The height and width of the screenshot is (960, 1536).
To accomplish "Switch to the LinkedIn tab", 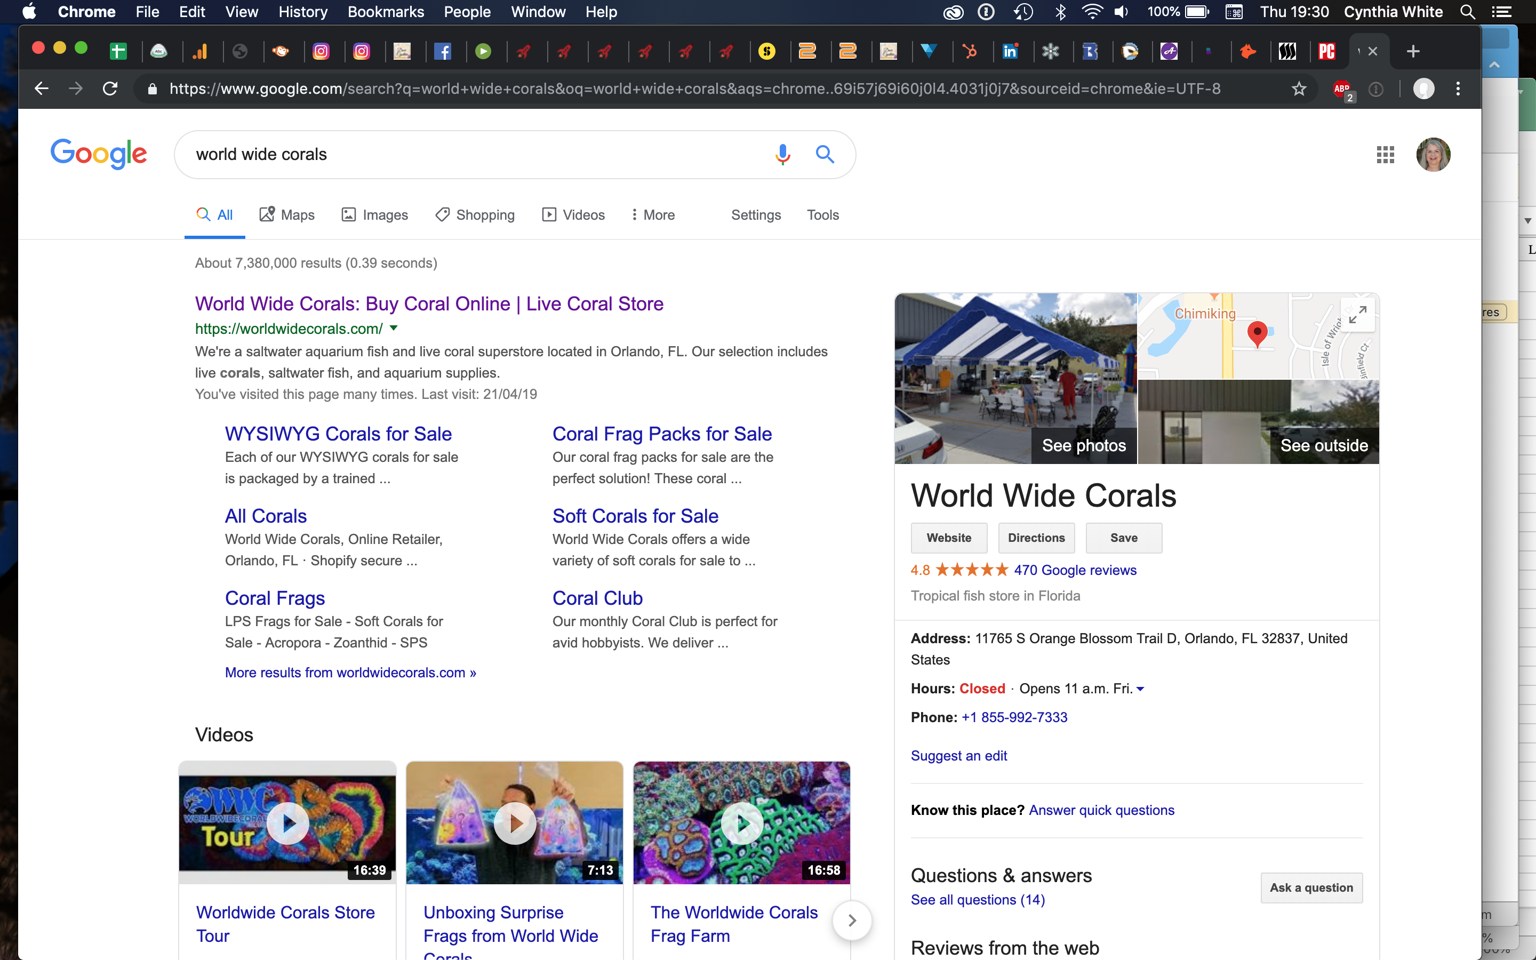I will click(1010, 51).
